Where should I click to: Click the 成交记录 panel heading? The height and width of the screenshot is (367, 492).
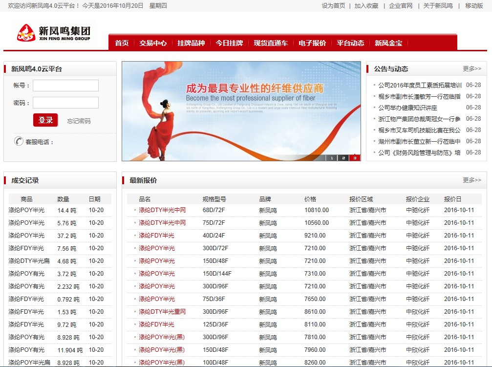[x=25, y=180]
